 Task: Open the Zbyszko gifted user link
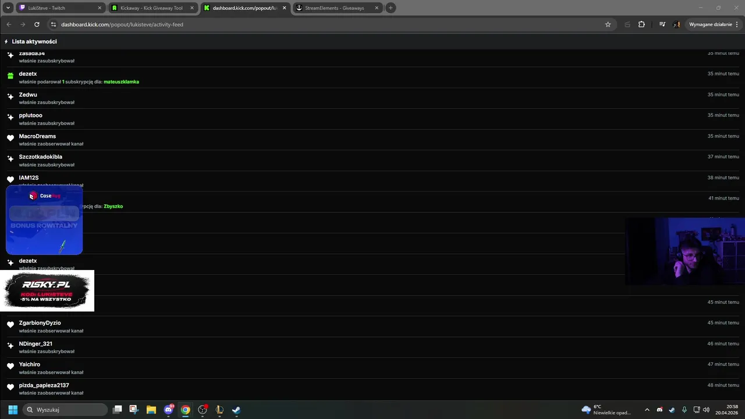click(113, 207)
